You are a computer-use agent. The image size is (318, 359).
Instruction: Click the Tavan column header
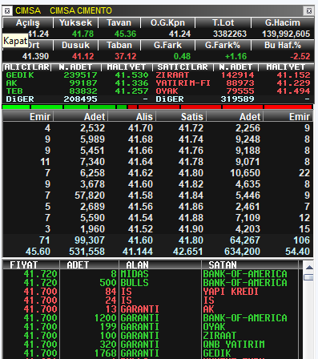pyautogui.click(x=119, y=22)
